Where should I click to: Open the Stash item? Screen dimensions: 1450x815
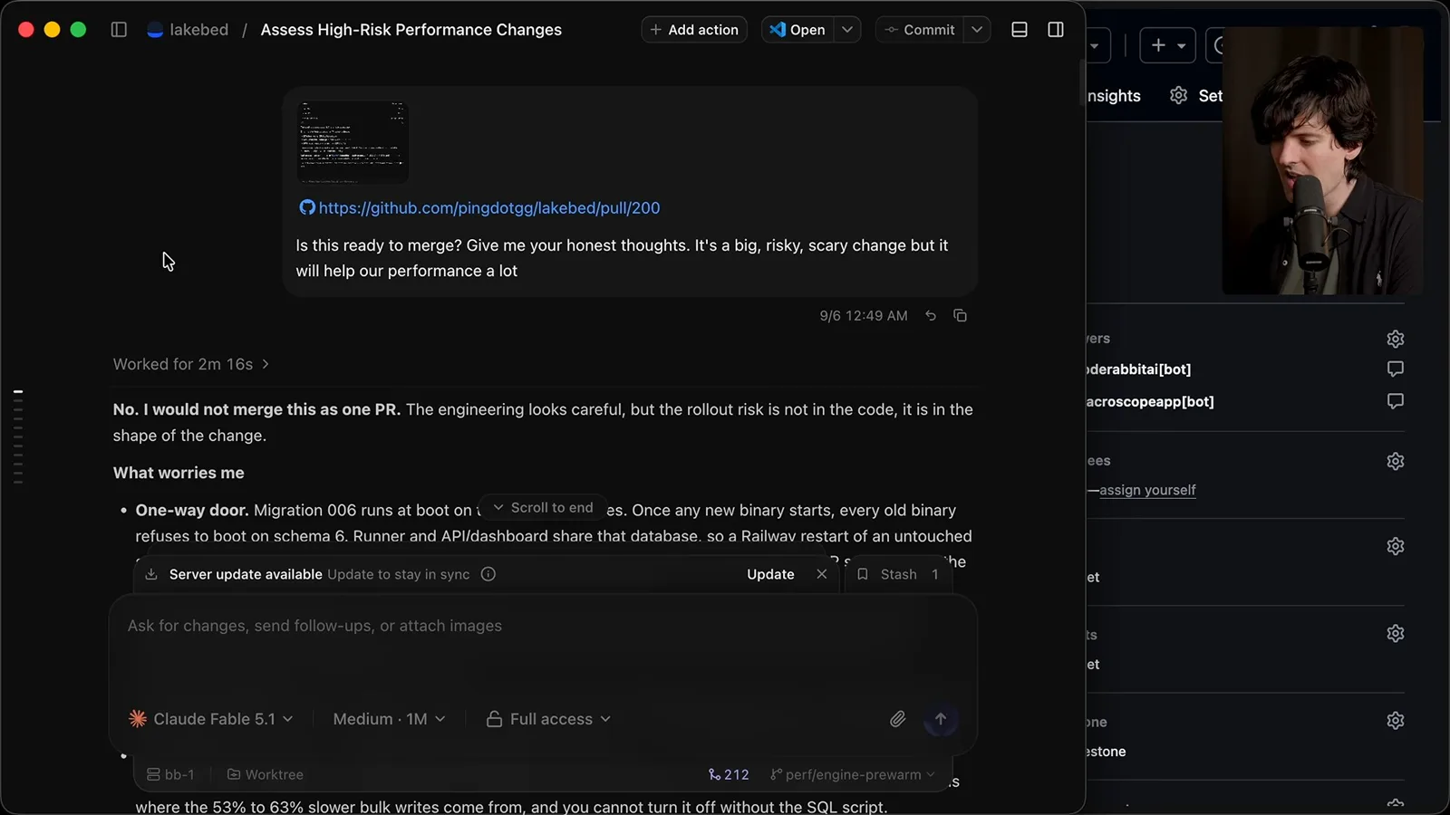point(898,574)
